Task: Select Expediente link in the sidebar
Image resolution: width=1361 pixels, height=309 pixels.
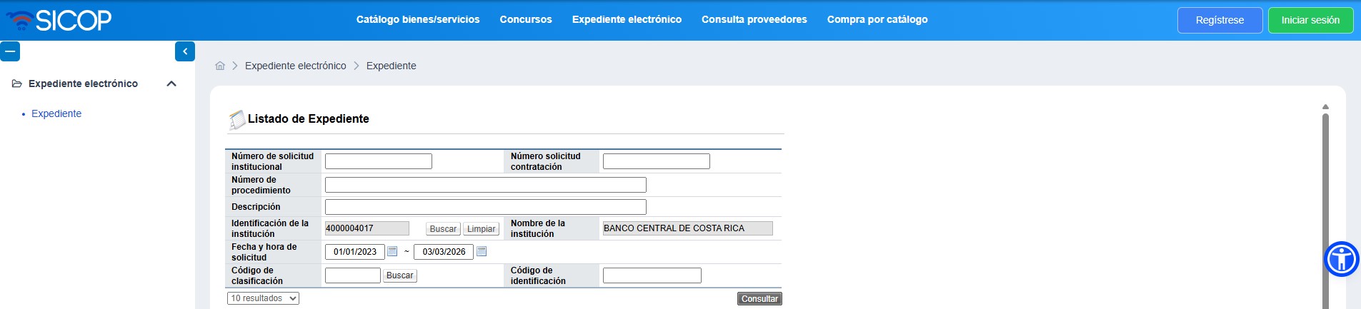Action: (x=56, y=113)
